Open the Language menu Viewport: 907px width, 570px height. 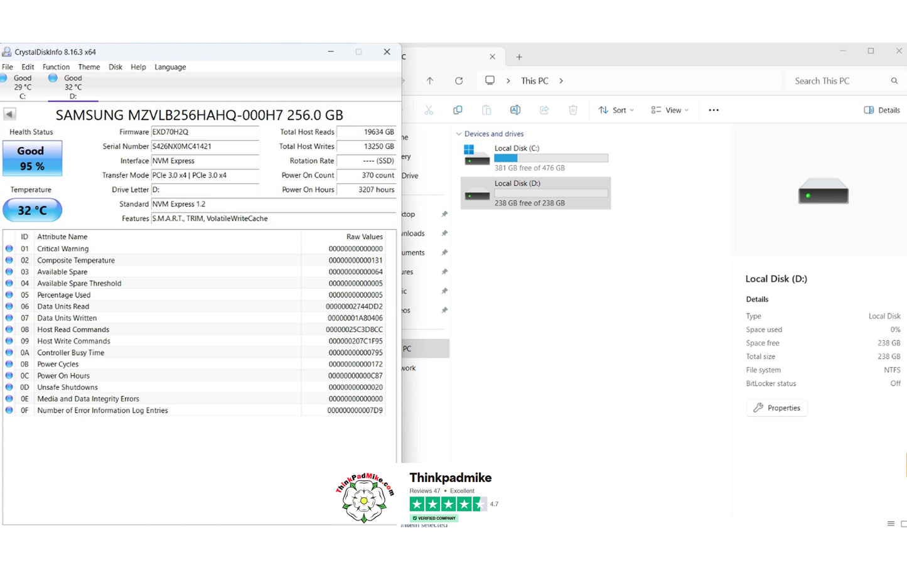click(x=170, y=67)
